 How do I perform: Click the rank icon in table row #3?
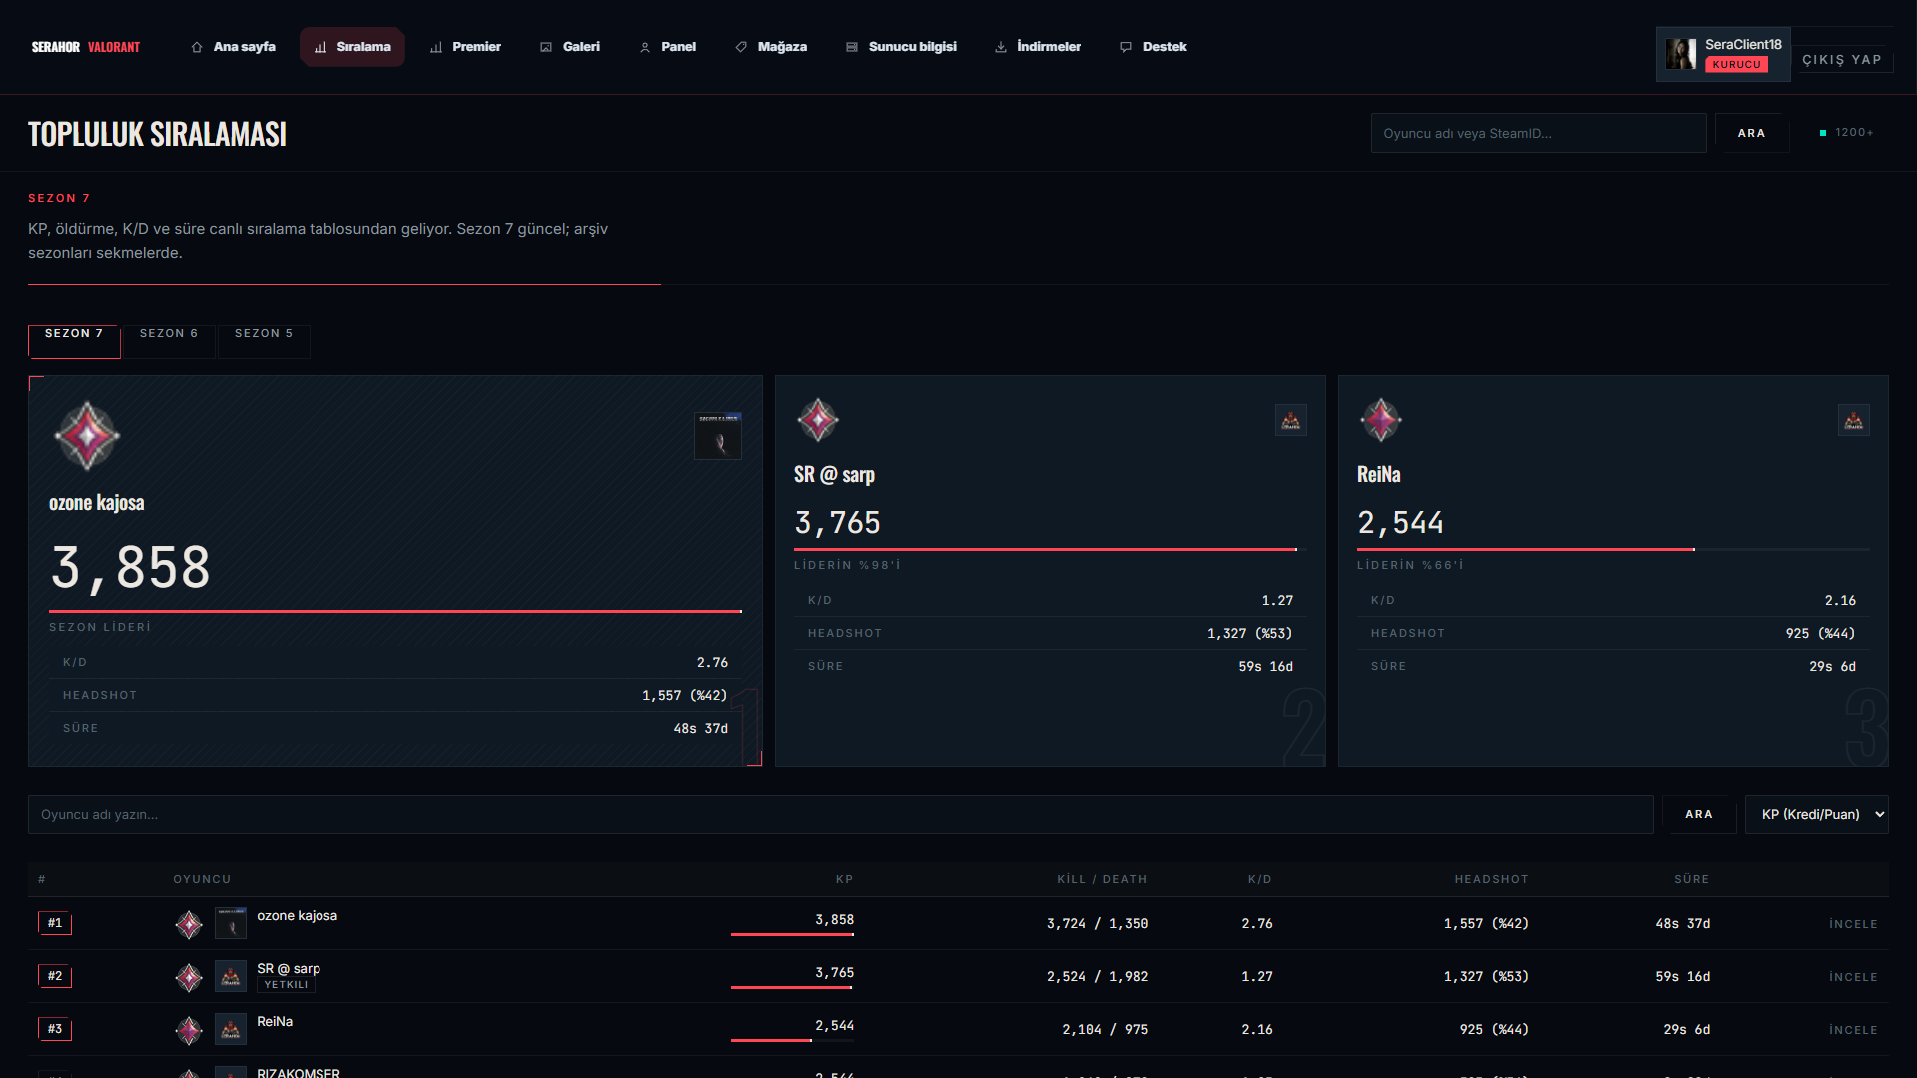coord(189,1030)
